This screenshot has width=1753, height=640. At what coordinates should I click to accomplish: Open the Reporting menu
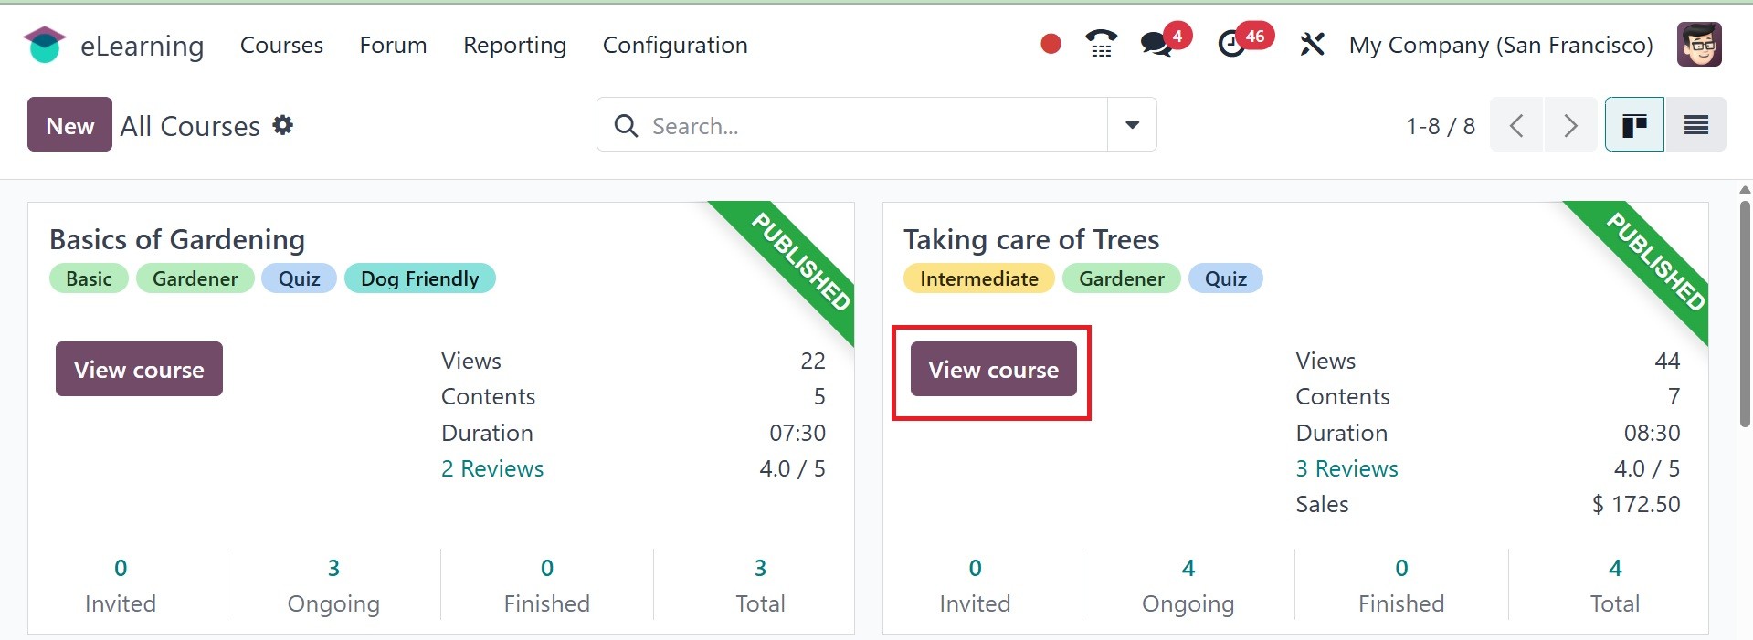pos(514,45)
